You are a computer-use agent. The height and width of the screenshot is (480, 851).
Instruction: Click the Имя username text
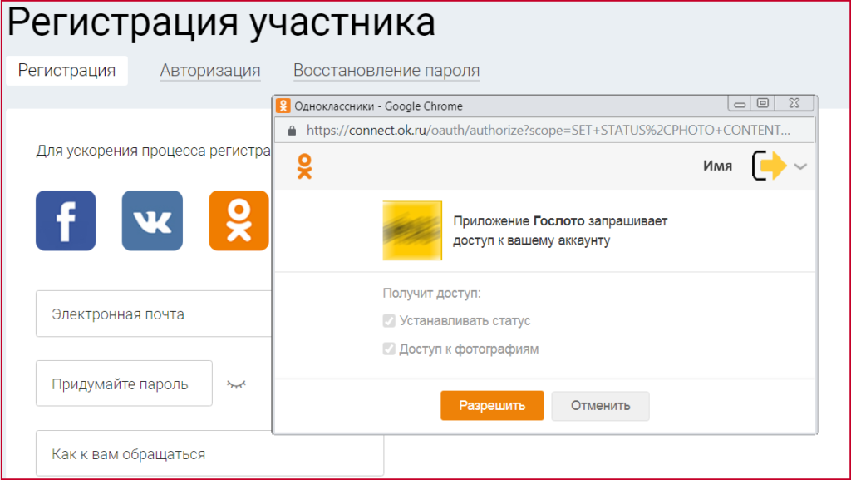[x=717, y=166]
